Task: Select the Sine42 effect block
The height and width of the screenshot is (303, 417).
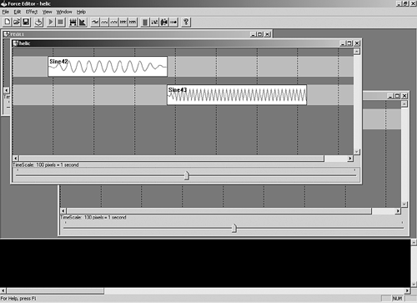Action: (x=108, y=67)
